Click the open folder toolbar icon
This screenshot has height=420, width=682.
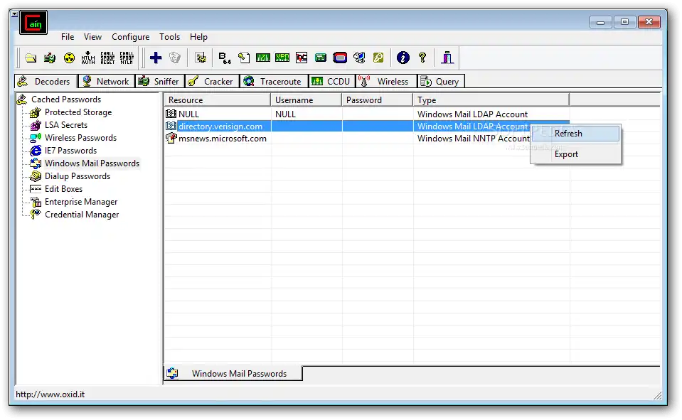coord(31,58)
